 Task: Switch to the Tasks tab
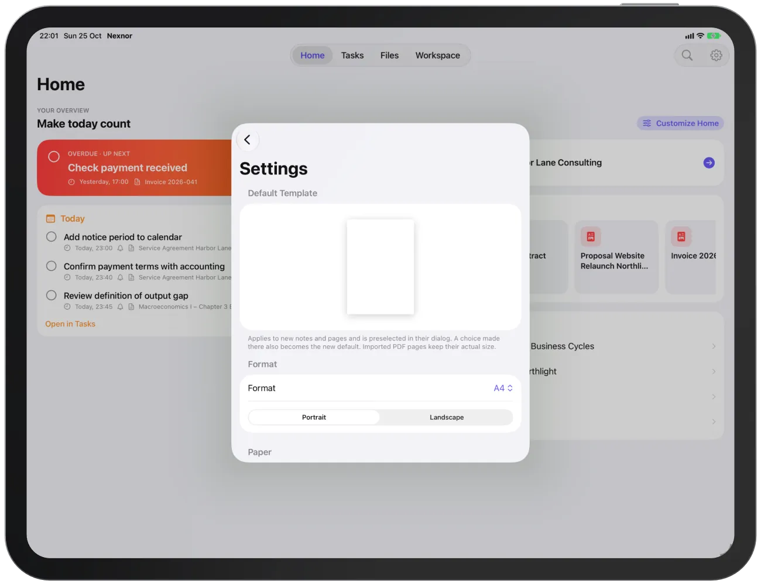click(x=352, y=55)
